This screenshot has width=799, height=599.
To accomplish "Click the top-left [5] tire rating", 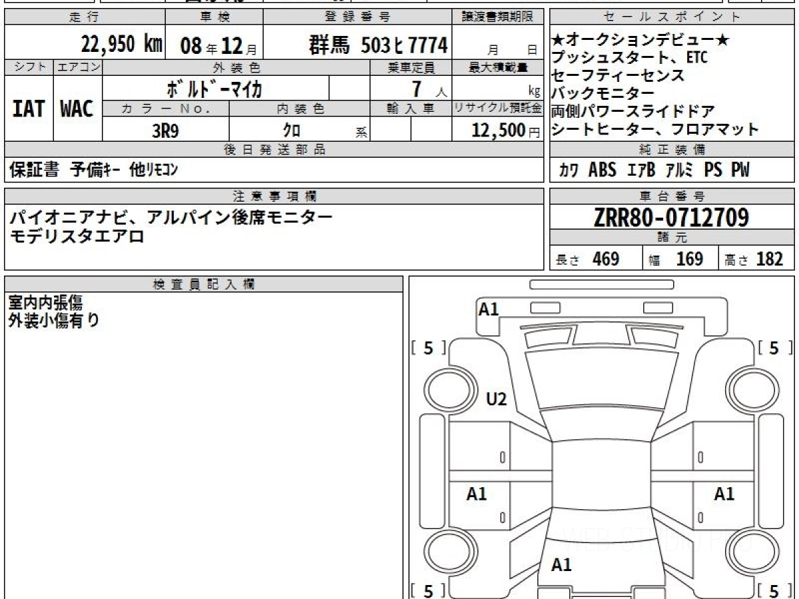I will click(x=428, y=347).
